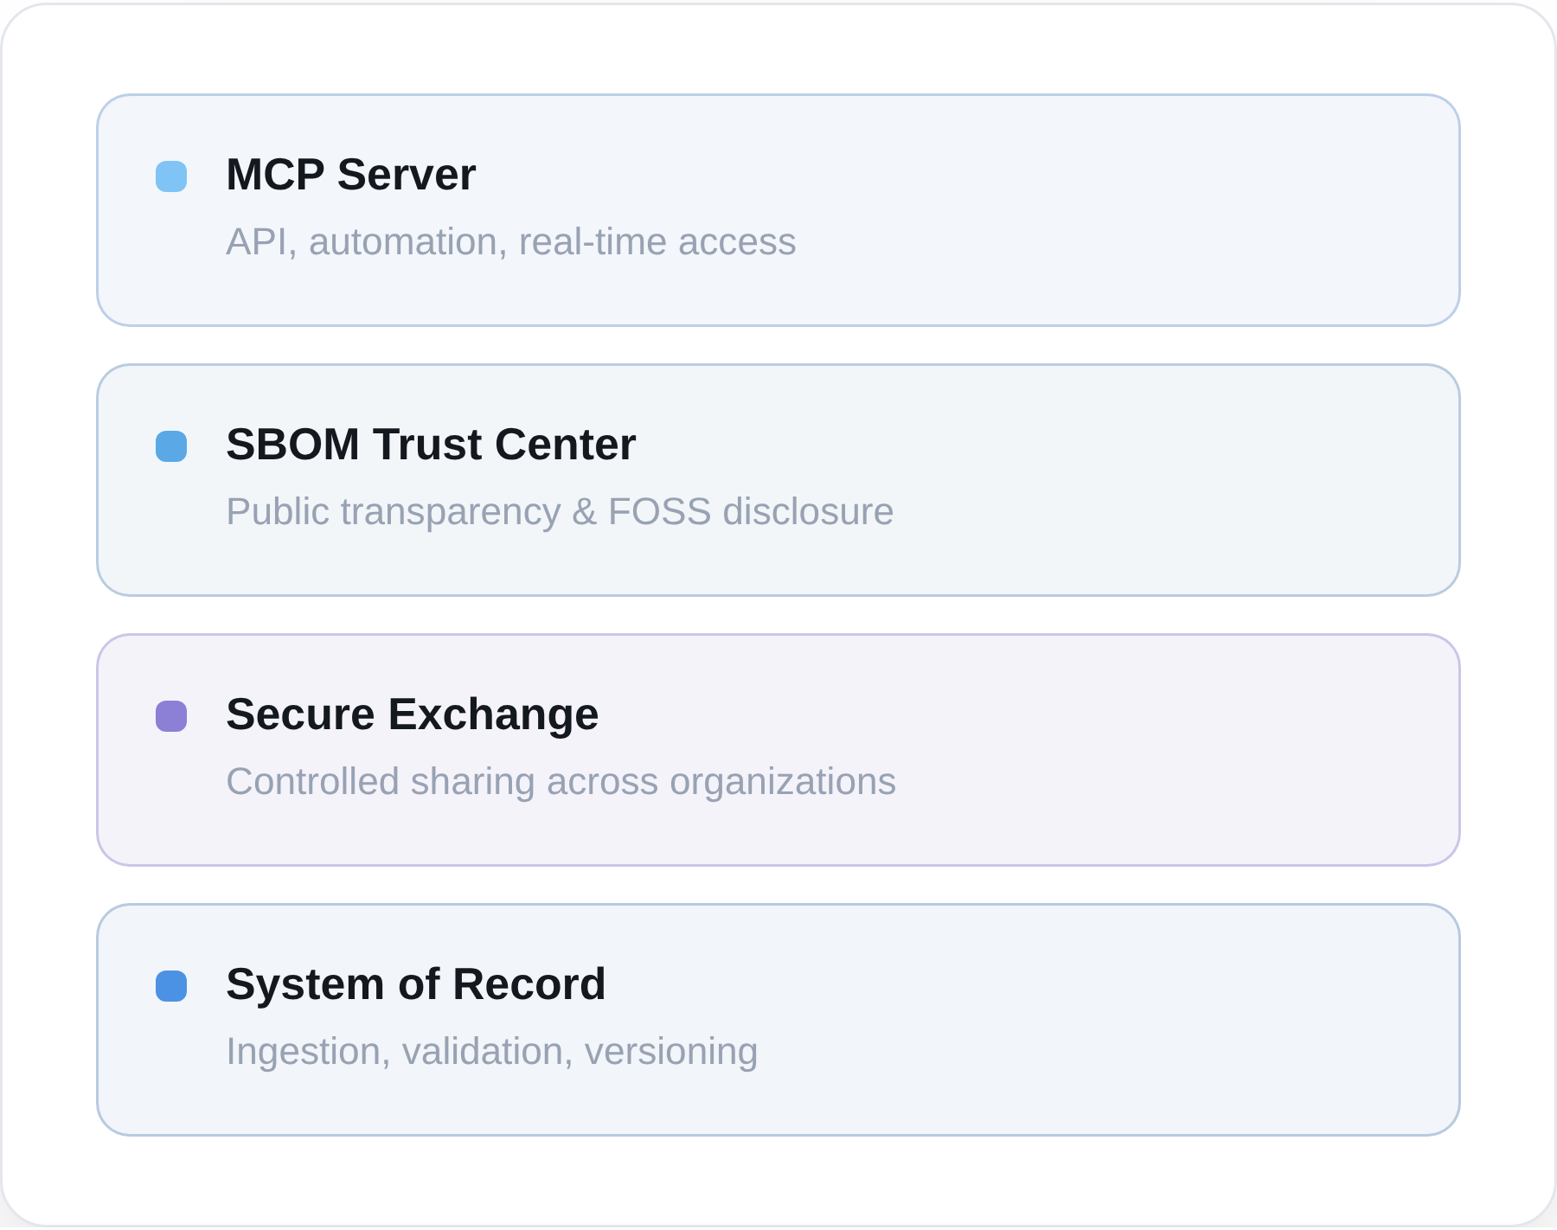This screenshot has height=1230, width=1557.
Task: Click 'API, automation, real-time access' text
Action: coord(510,242)
